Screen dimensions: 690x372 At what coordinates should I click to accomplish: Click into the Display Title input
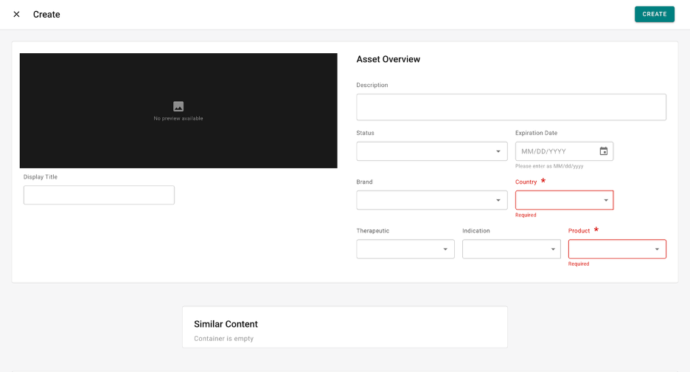click(99, 195)
